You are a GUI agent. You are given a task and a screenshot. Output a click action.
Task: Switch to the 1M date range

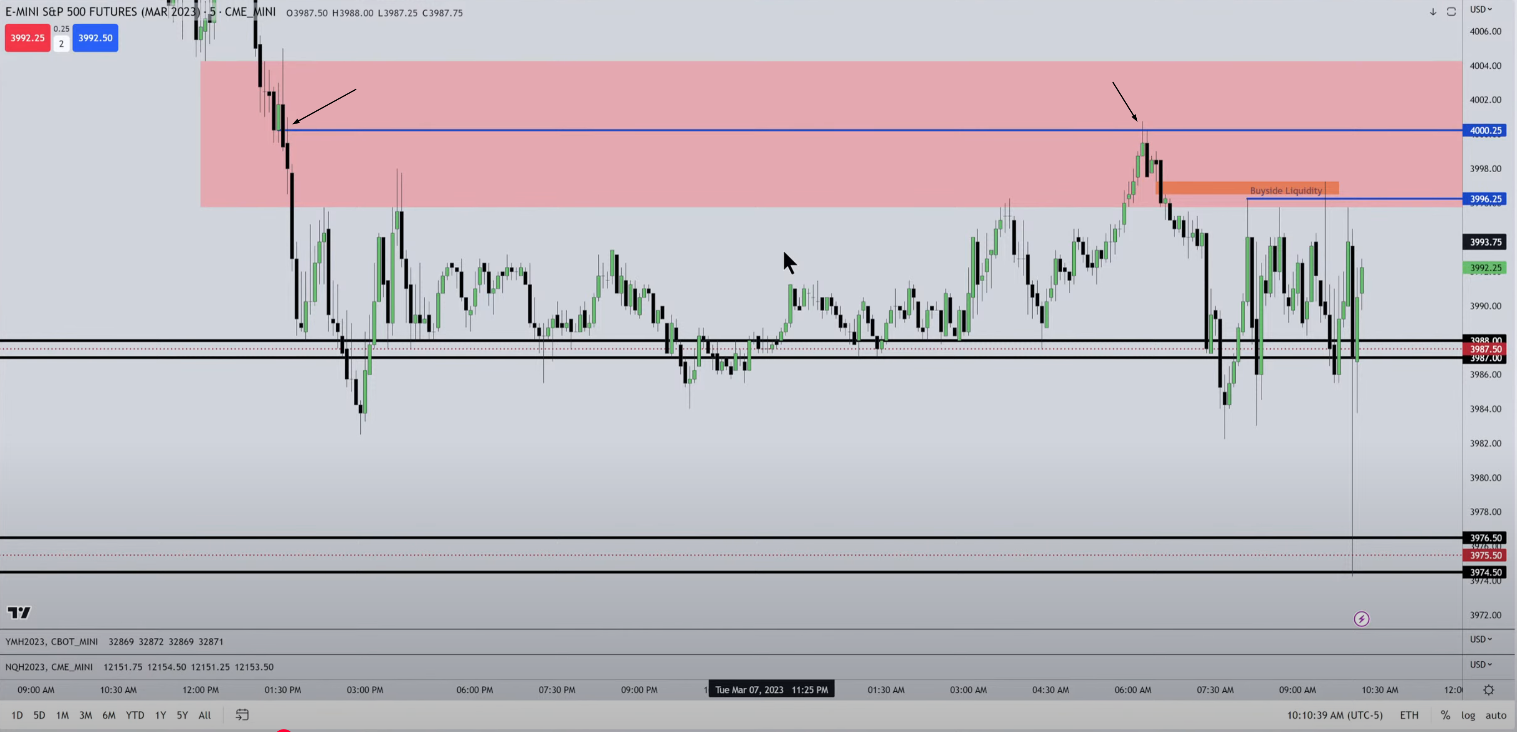[62, 715]
